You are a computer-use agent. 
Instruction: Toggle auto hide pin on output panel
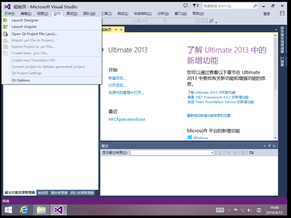coord(269,146)
